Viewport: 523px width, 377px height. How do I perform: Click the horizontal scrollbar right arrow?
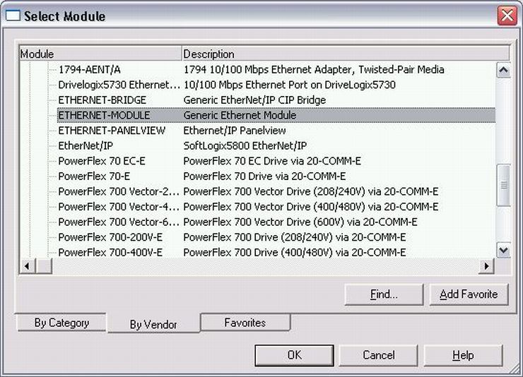coord(486,266)
